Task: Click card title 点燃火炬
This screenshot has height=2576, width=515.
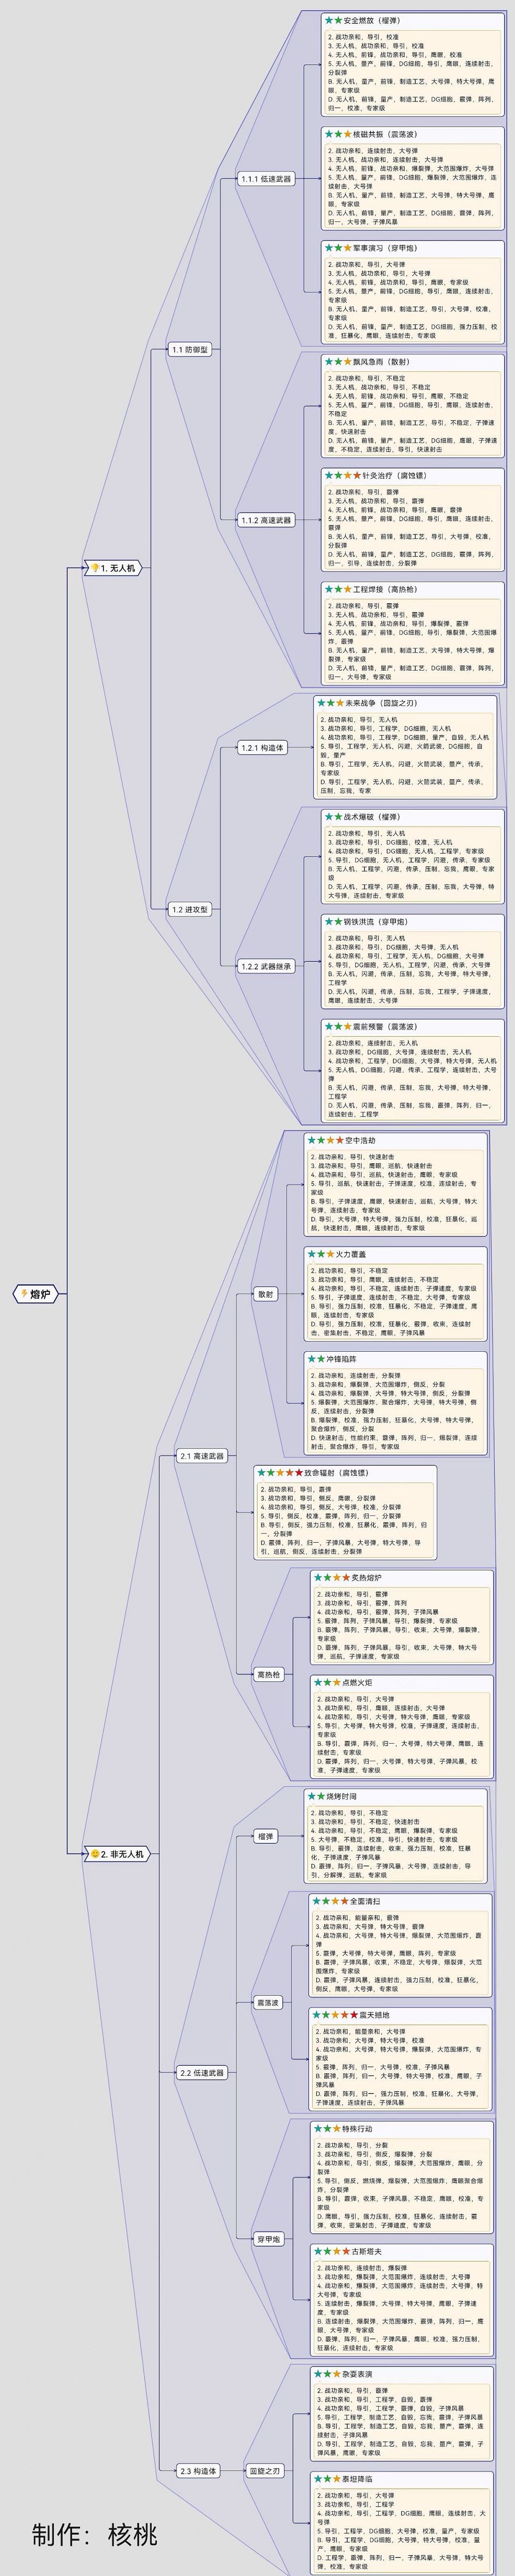Action: [x=358, y=1682]
